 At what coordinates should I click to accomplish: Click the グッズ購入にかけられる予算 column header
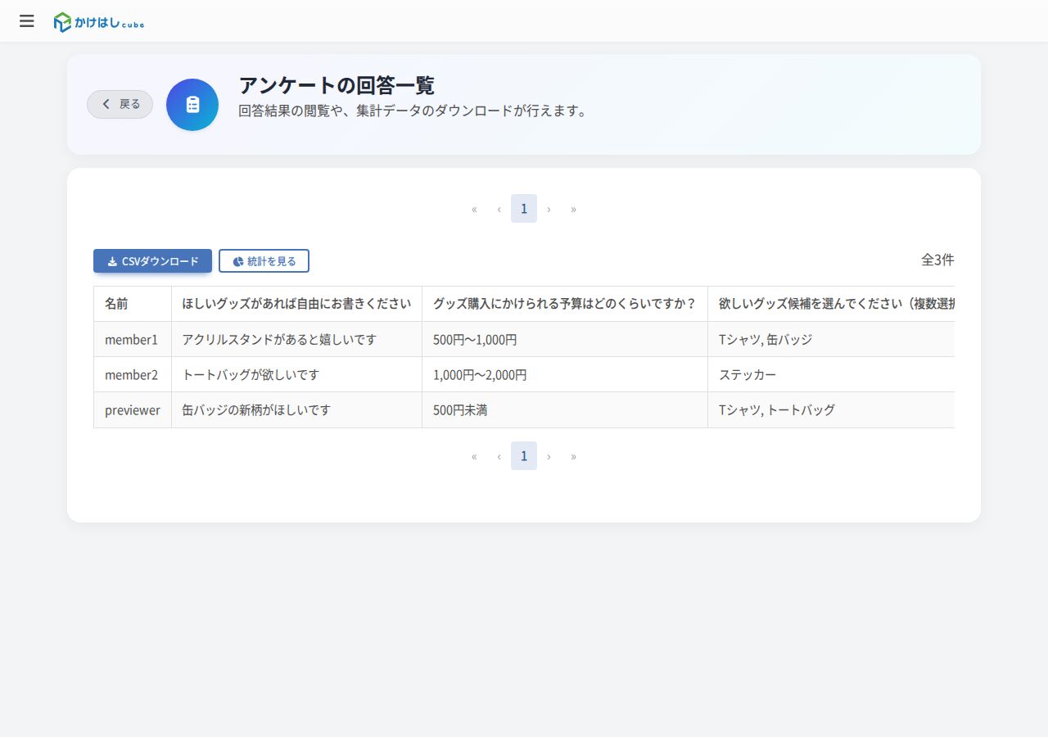[x=565, y=304]
